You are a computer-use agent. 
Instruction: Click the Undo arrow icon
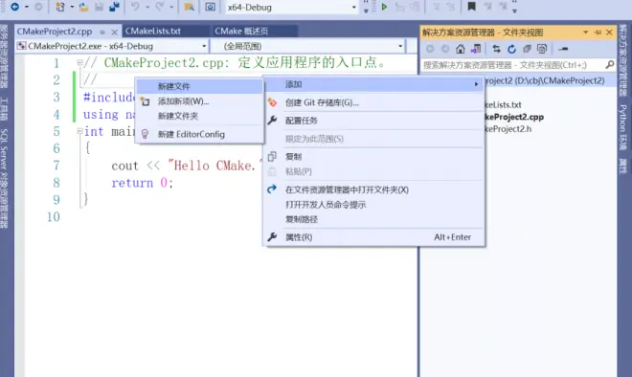pyautogui.click(x=135, y=7)
